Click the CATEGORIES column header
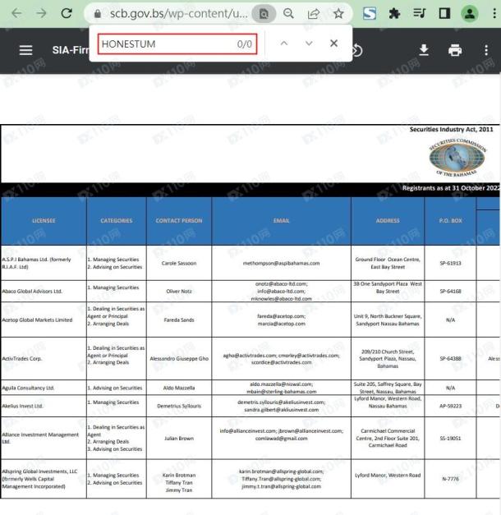 [x=117, y=221]
